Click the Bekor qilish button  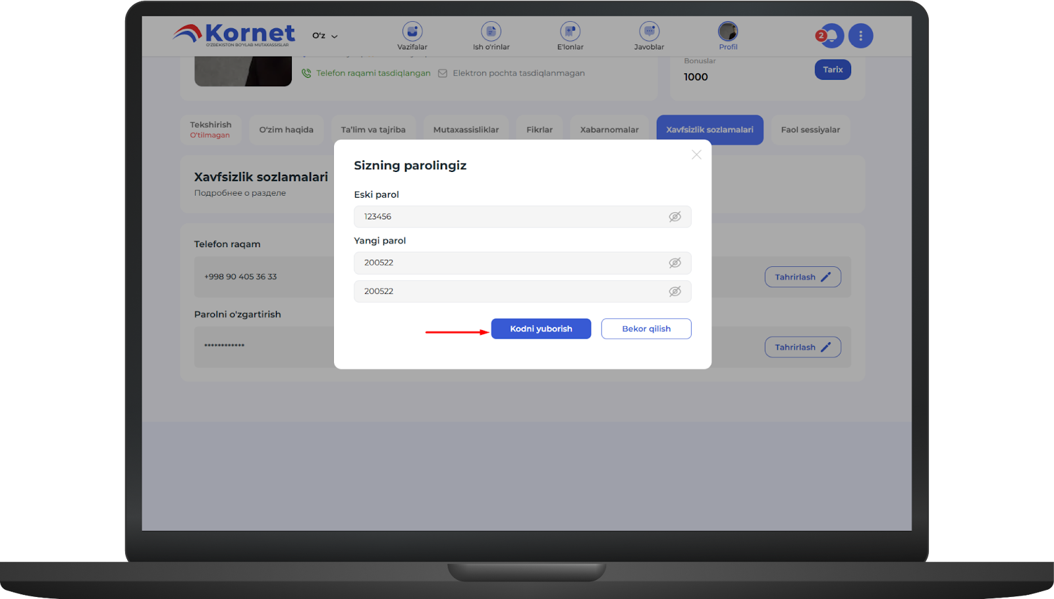coord(646,329)
